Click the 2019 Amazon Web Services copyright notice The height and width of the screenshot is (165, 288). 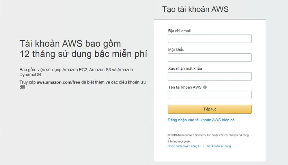click(208, 137)
